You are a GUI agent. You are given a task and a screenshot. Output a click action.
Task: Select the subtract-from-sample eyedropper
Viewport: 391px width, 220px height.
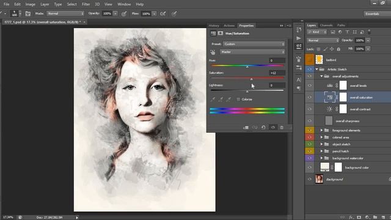[228, 99]
